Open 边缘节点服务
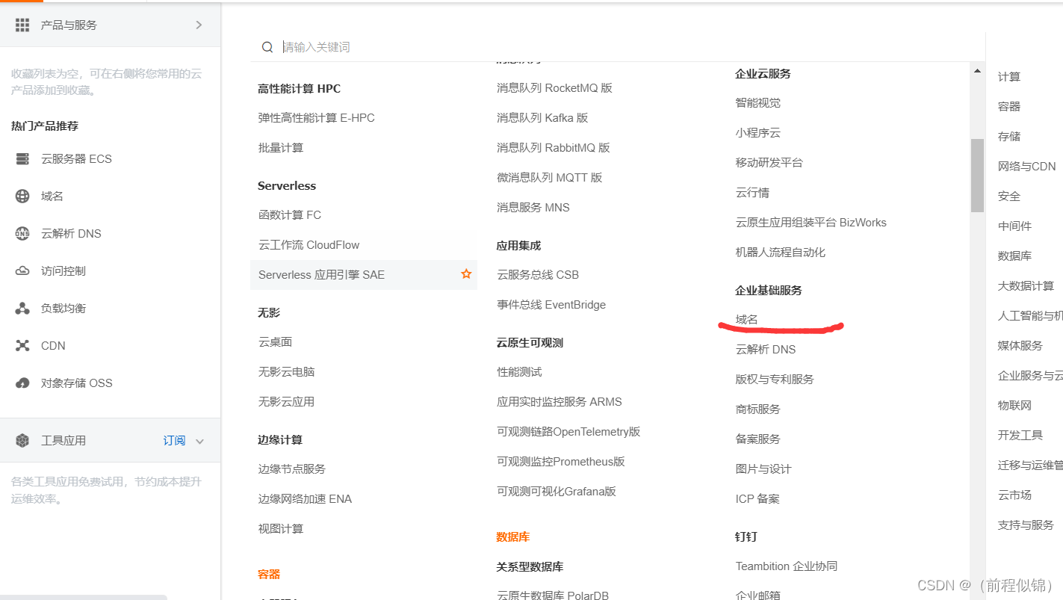 (292, 468)
